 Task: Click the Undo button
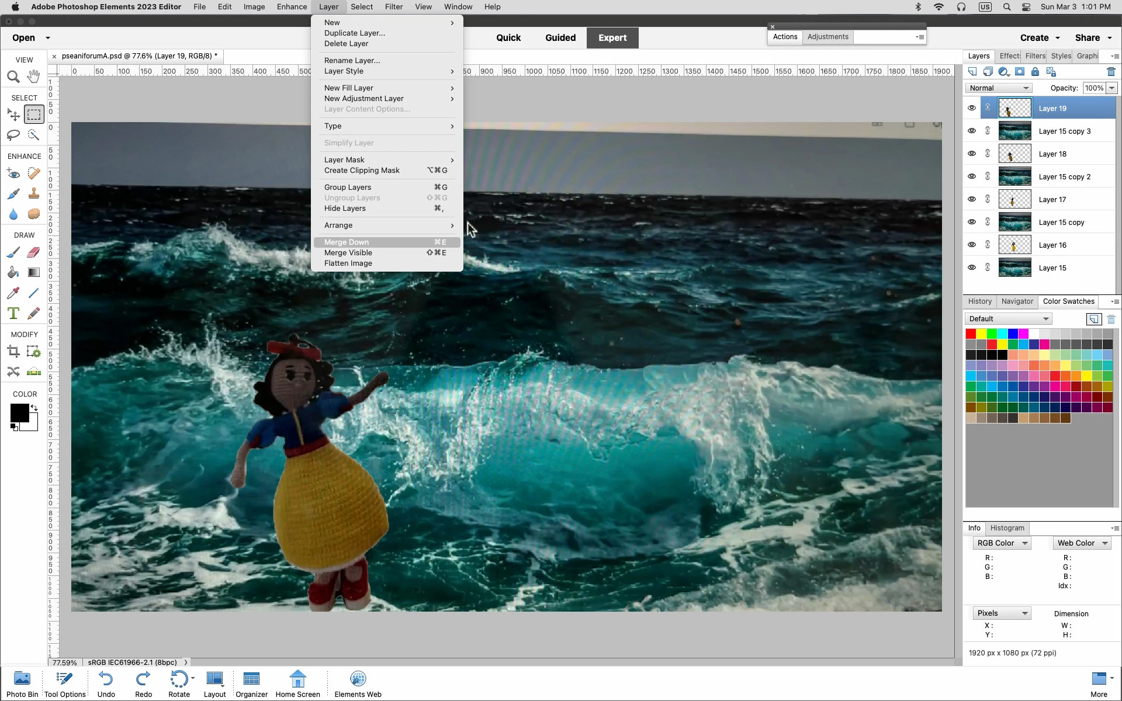pos(106,683)
